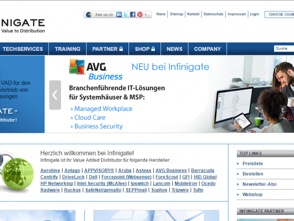Click the Twitter bird icon
The image size is (294, 221).
[126, 15]
